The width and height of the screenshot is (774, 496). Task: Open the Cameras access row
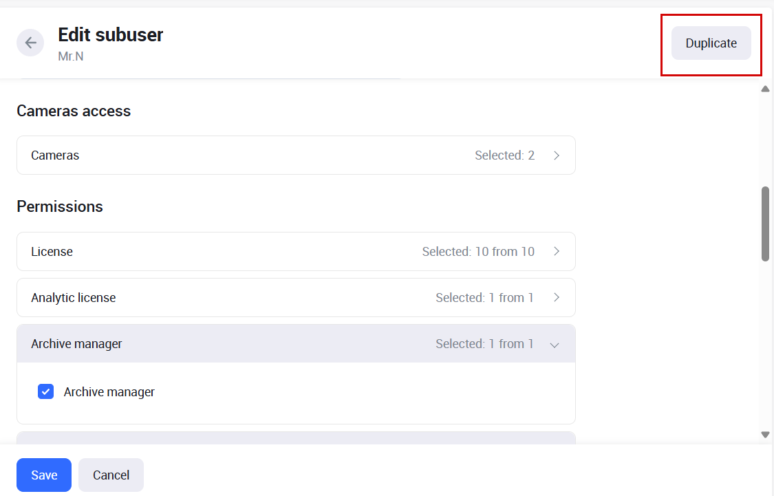pos(296,155)
